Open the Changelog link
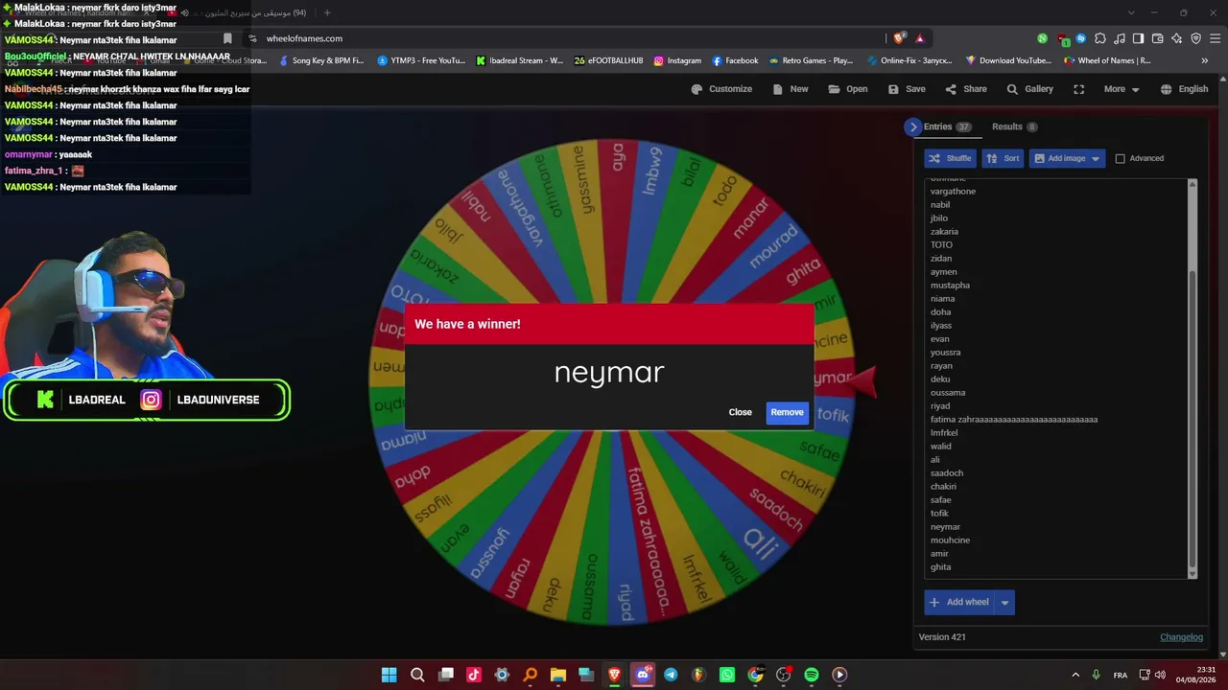The height and width of the screenshot is (690, 1228). pos(1181,637)
